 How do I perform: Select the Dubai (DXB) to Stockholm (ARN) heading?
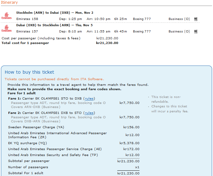(54, 25)
